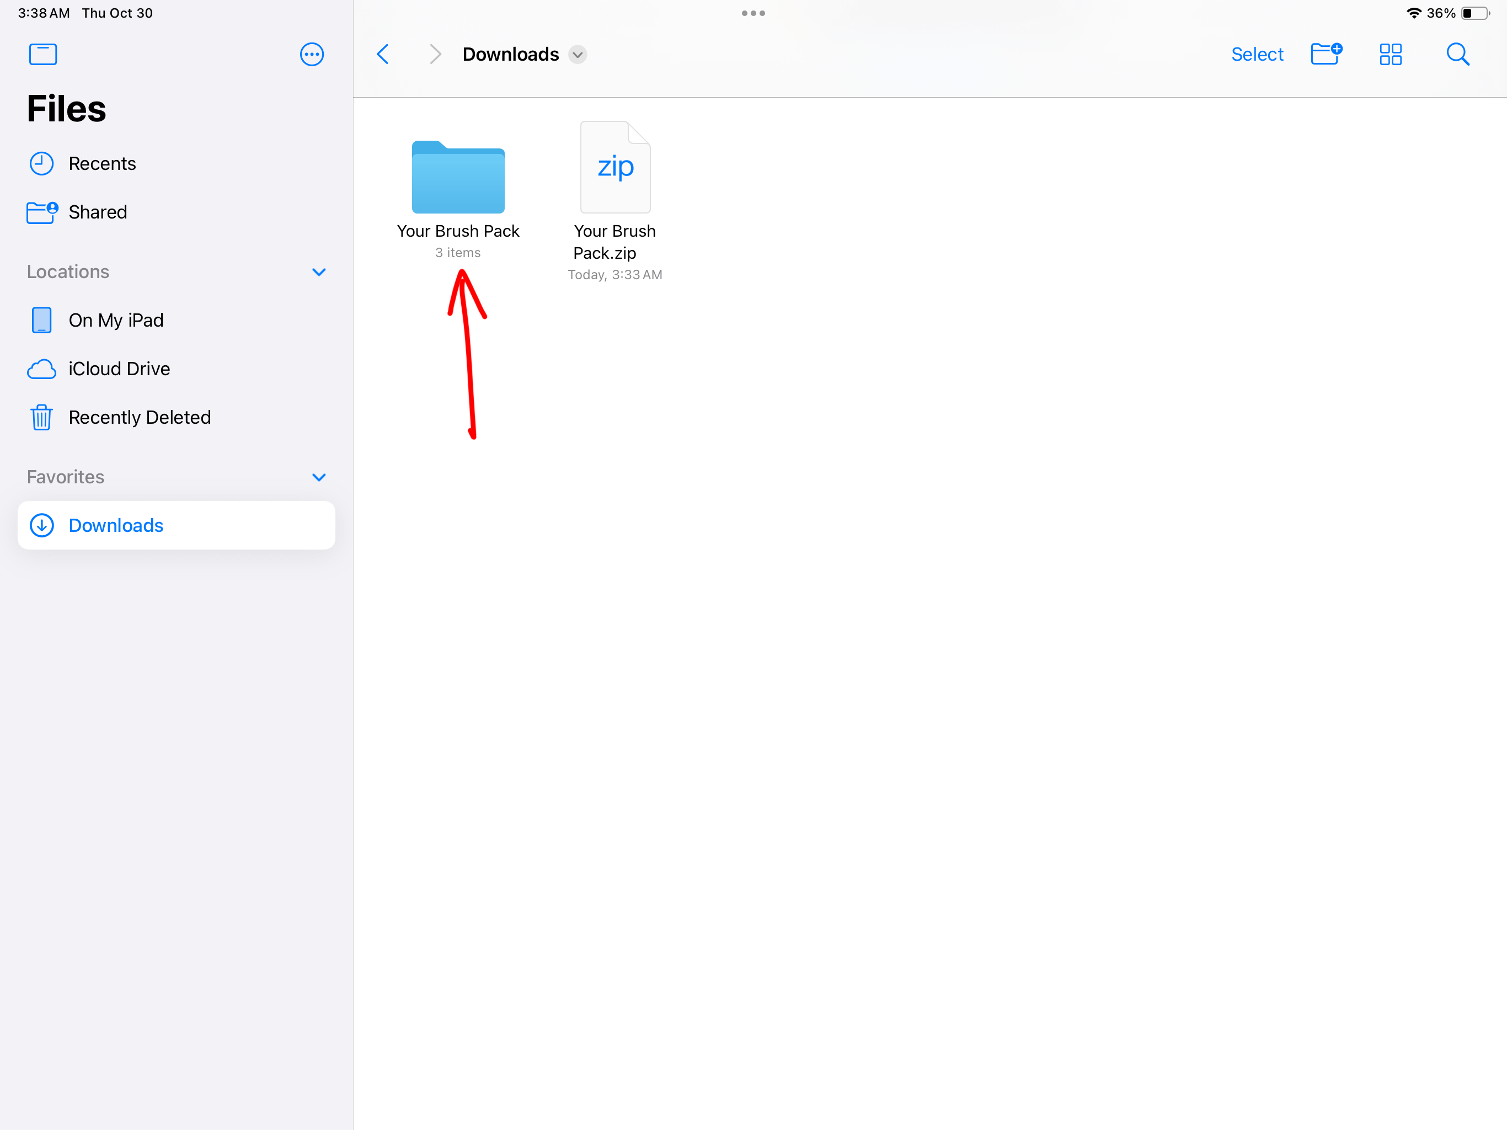Open the On My iPad location
The width and height of the screenshot is (1507, 1130).
pyautogui.click(x=116, y=321)
